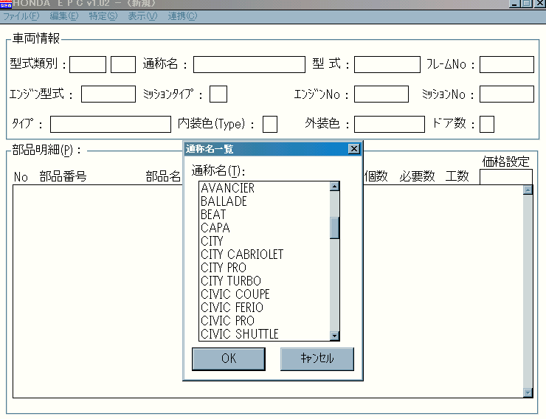Select the plain CITY entry
This screenshot has width=546, height=419.
click(265, 241)
